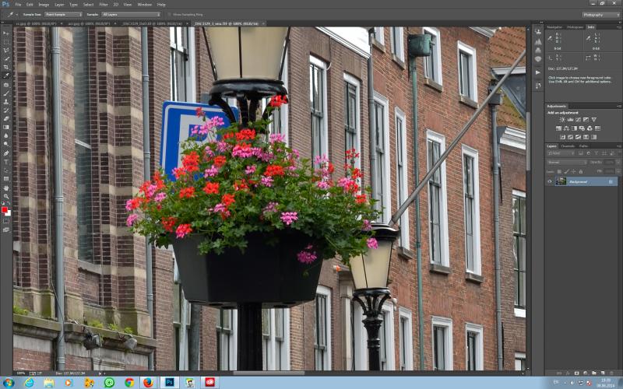Create a new group in Layers panel
Viewport: 623px width, 389px height.
(593, 373)
